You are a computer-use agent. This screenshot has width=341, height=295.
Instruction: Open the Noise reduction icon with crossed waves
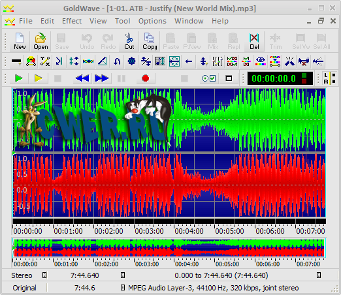pyautogui.click(x=232, y=61)
